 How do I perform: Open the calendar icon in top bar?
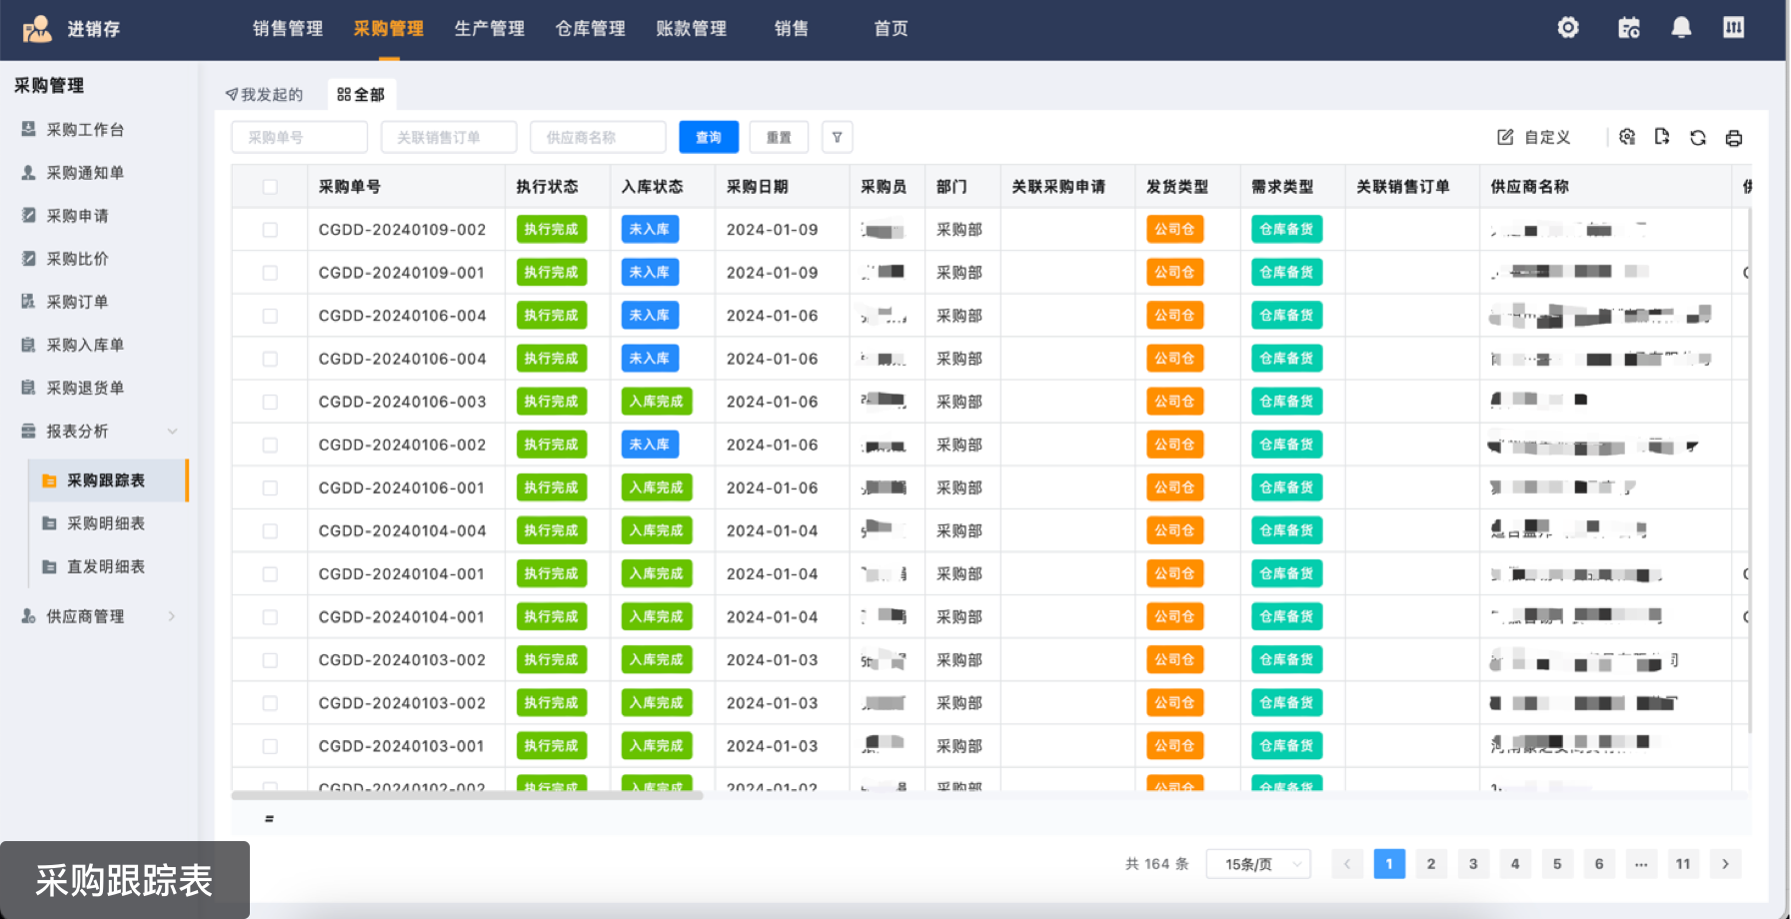tap(1629, 28)
